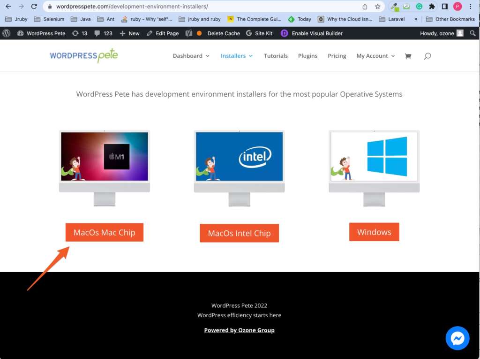Screen dimensions: 480x359
Task: Open the My Account dropdown
Action: click(375, 56)
